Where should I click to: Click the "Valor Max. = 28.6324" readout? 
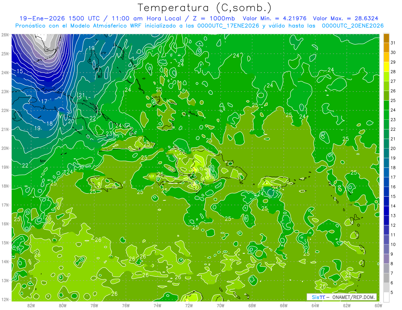[346, 18]
